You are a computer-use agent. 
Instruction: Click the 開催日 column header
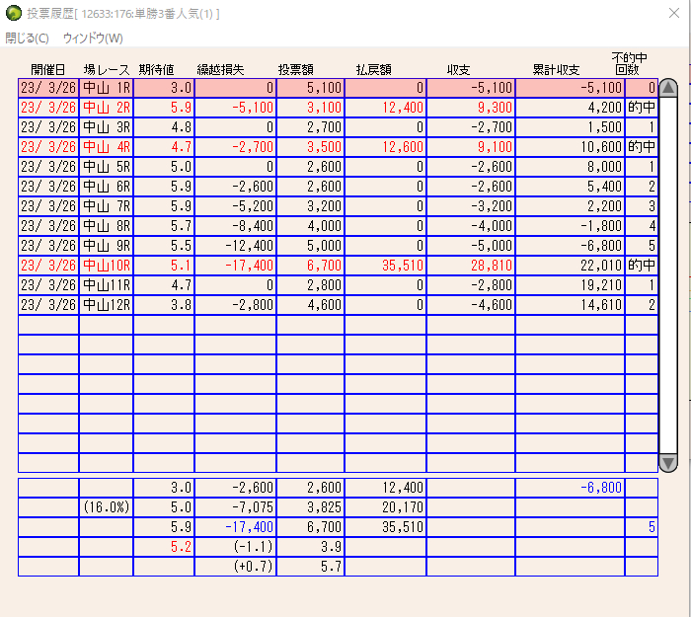click(x=48, y=70)
